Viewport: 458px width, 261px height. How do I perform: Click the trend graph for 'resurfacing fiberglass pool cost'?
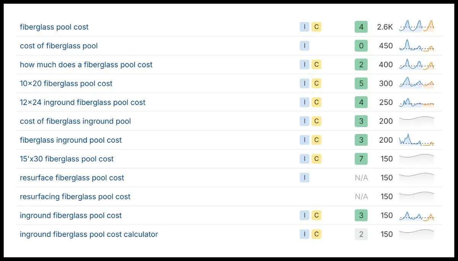416,196
